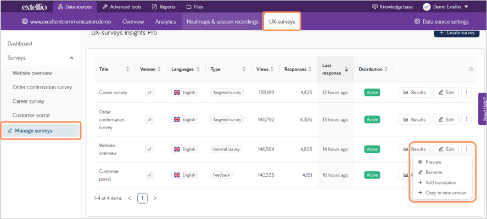Click v1 version tag of Website overview
Screen dimensions: 487x219
pyautogui.click(x=149, y=149)
